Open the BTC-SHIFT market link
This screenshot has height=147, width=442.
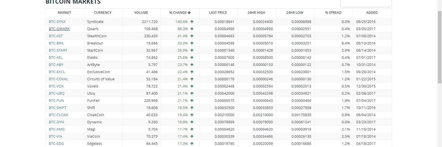(57, 108)
